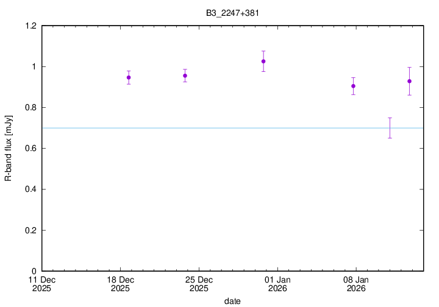Select the '01 Jan 2026' x-axis tick label

point(278,284)
